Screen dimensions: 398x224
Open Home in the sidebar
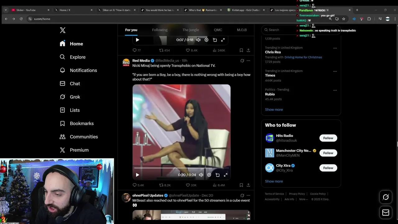click(x=72, y=44)
